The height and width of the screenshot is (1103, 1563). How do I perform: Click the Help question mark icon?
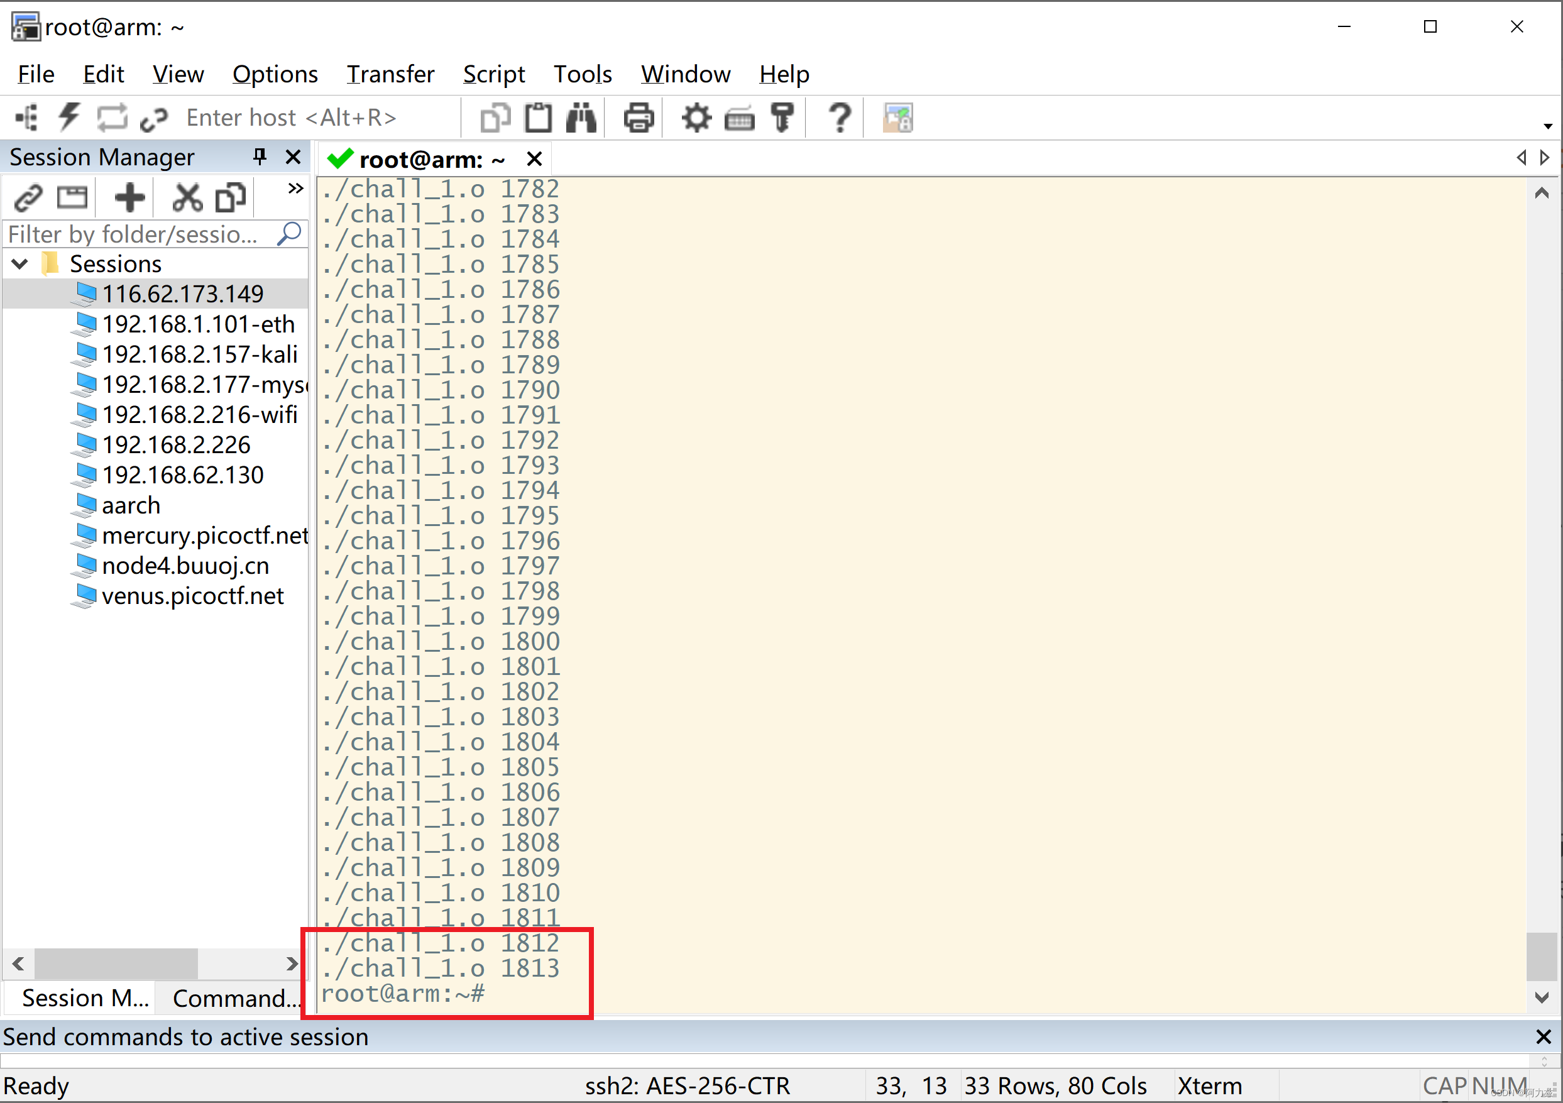(840, 118)
